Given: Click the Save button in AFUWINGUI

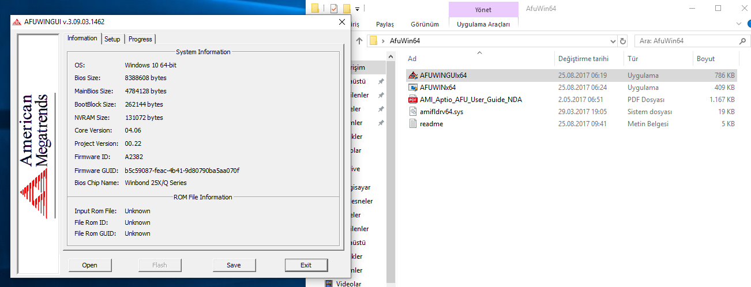Looking at the screenshot, I should coord(234,265).
